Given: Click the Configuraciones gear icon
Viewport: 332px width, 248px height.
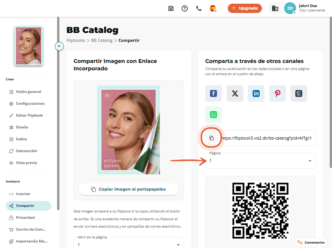Looking at the screenshot, I should point(11,104).
